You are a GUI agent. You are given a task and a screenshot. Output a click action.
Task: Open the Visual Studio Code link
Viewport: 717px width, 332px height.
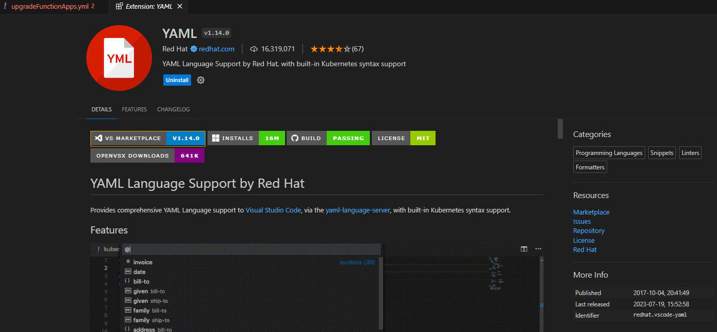point(273,210)
